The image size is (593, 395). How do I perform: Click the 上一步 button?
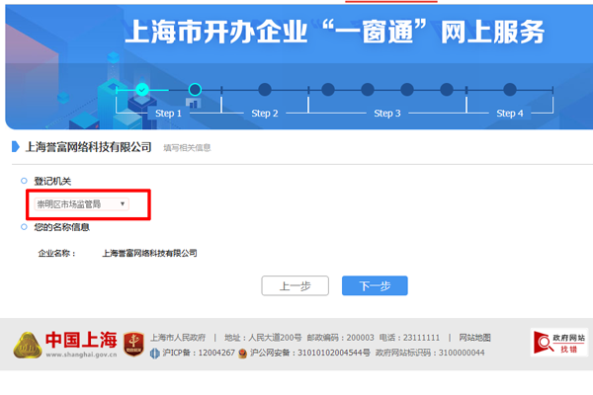coord(295,285)
